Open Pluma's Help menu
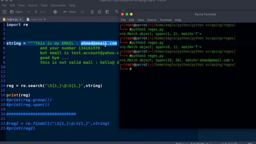Viewport: 256px width, 144px height. point(72,5)
